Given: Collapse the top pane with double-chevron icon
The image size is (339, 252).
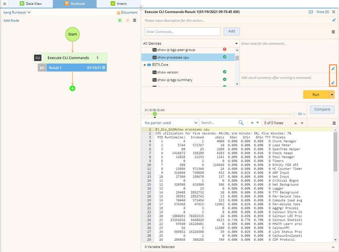Looking at the screenshot, I should point(4,4).
